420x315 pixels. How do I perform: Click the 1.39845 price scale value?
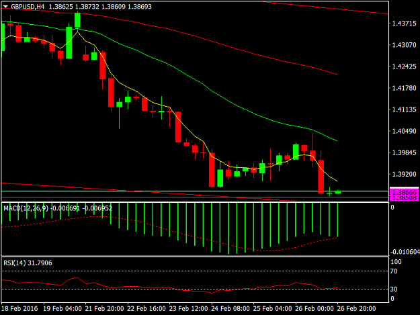(404, 152)
